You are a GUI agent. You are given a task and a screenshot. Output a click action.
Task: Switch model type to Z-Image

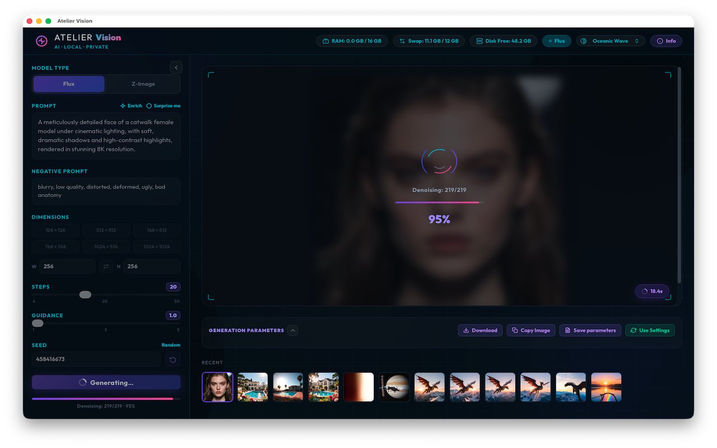click(x=143, y=84)
